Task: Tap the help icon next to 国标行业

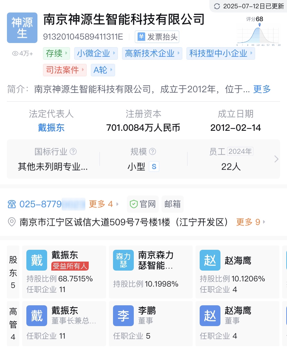Action: pos(73,152)
